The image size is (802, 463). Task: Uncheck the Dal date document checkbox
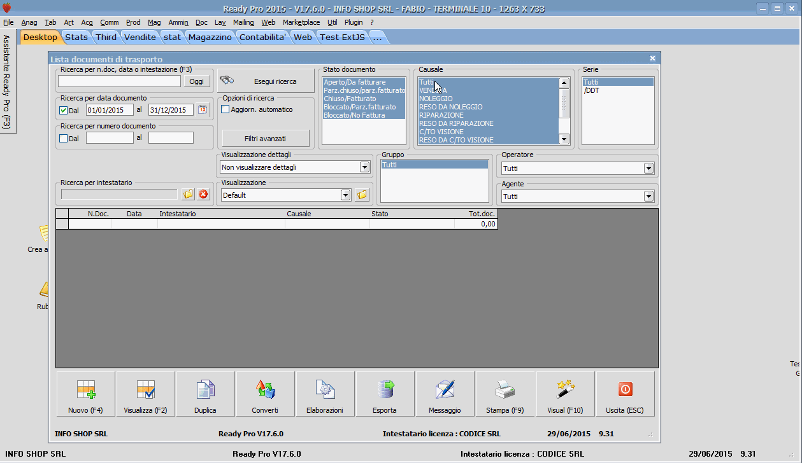[x=63, y=110]
